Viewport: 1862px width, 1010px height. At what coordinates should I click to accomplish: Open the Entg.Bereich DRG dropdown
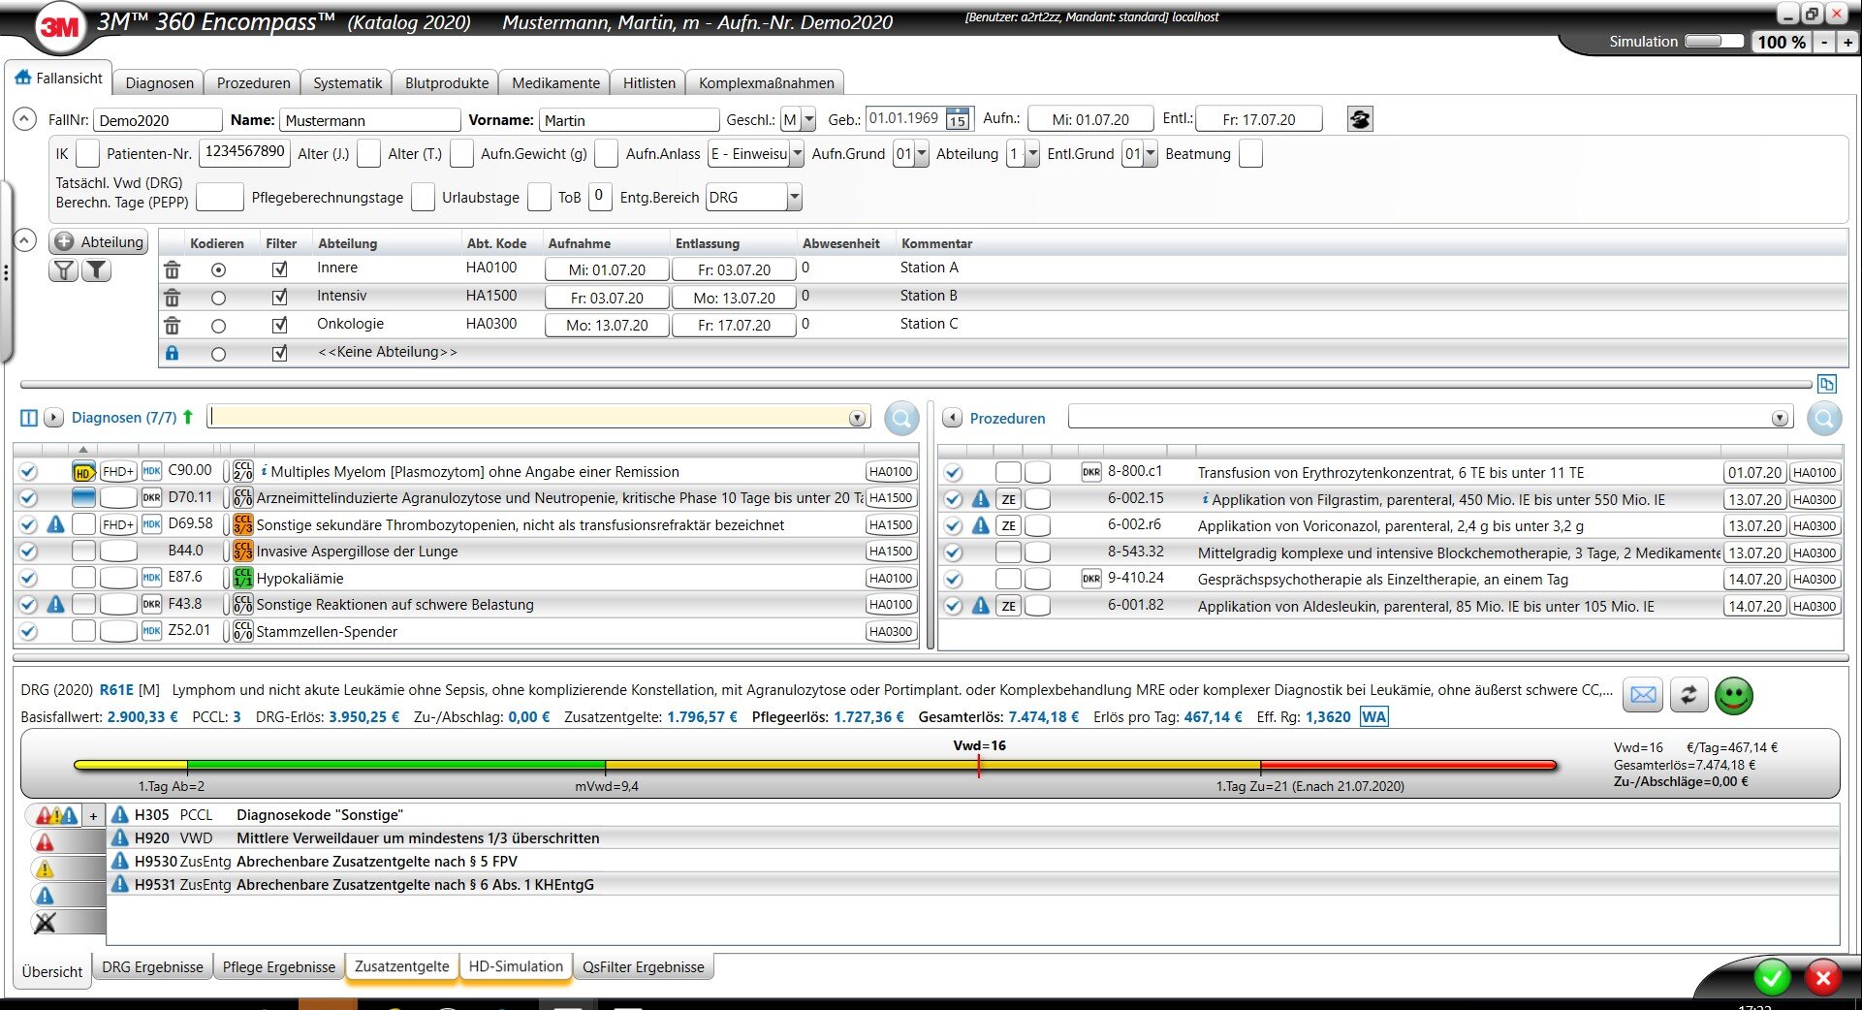pyautogui.click(x=795, y=198)
